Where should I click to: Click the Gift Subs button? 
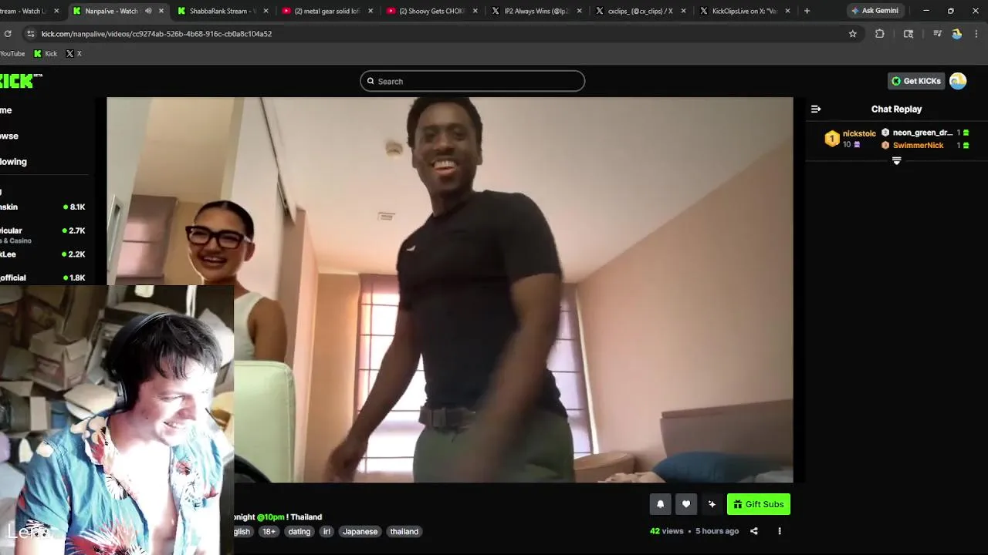pos(759,504)
